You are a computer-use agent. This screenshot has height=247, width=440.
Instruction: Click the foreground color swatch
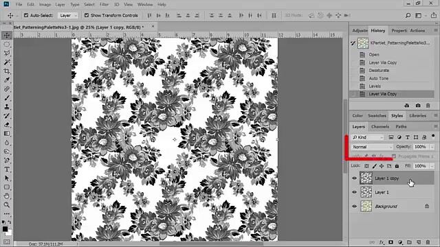pyautogui.click(x=5, y=228)
